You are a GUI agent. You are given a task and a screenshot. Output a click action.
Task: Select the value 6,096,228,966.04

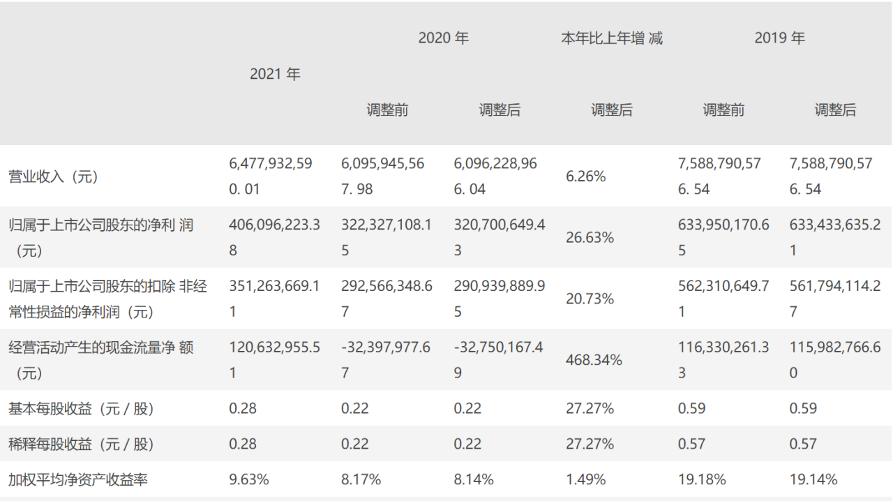(x=495, y=176)
